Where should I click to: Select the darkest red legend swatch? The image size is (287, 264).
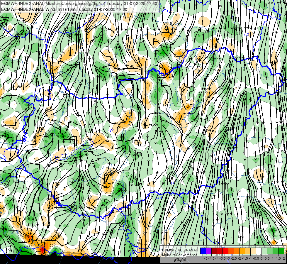pos(214,251)
